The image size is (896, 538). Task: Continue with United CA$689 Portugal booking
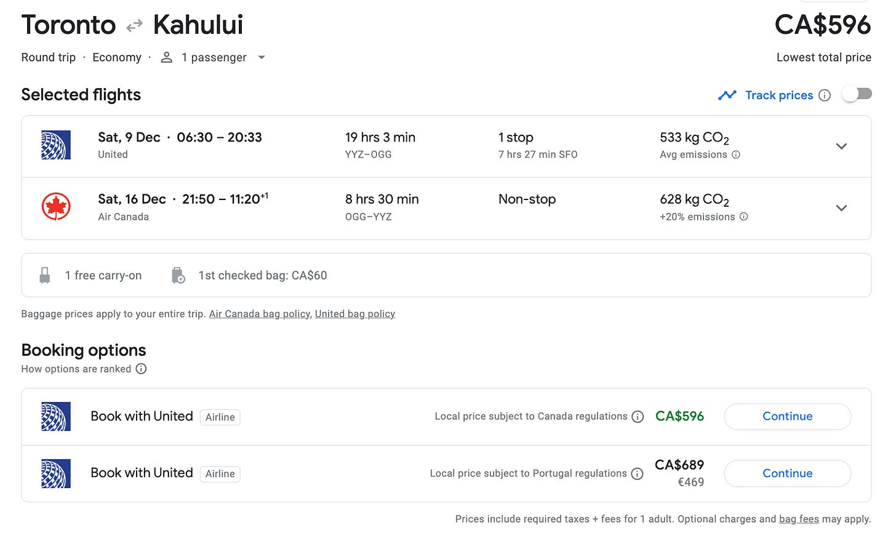click(x=787, y=473)
